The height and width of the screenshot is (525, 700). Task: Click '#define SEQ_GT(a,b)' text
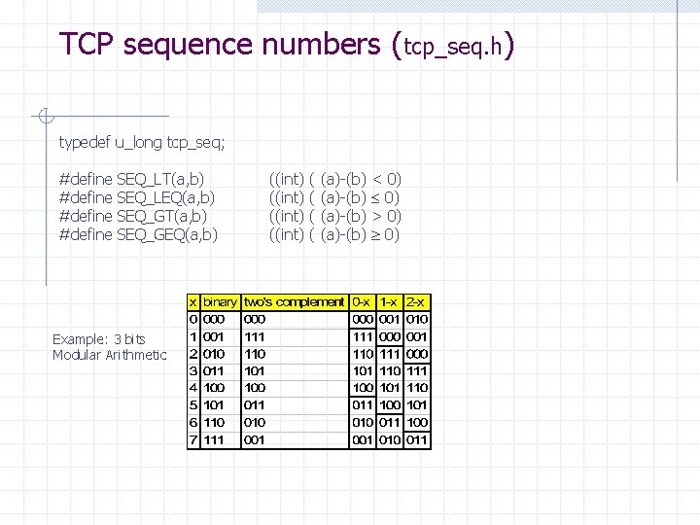pyautogui.click(x=132, y=216)
